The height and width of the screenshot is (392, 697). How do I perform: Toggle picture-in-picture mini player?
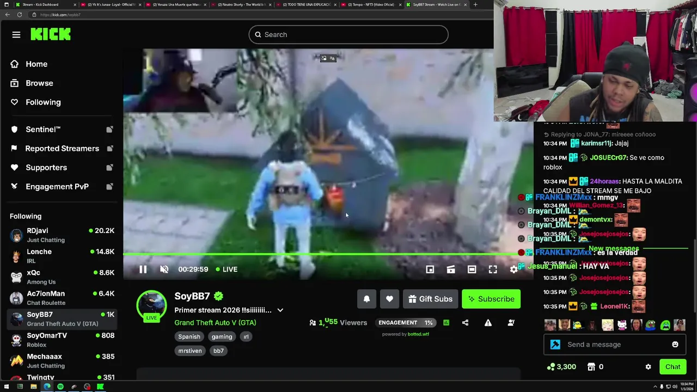(x=430, y=269)
